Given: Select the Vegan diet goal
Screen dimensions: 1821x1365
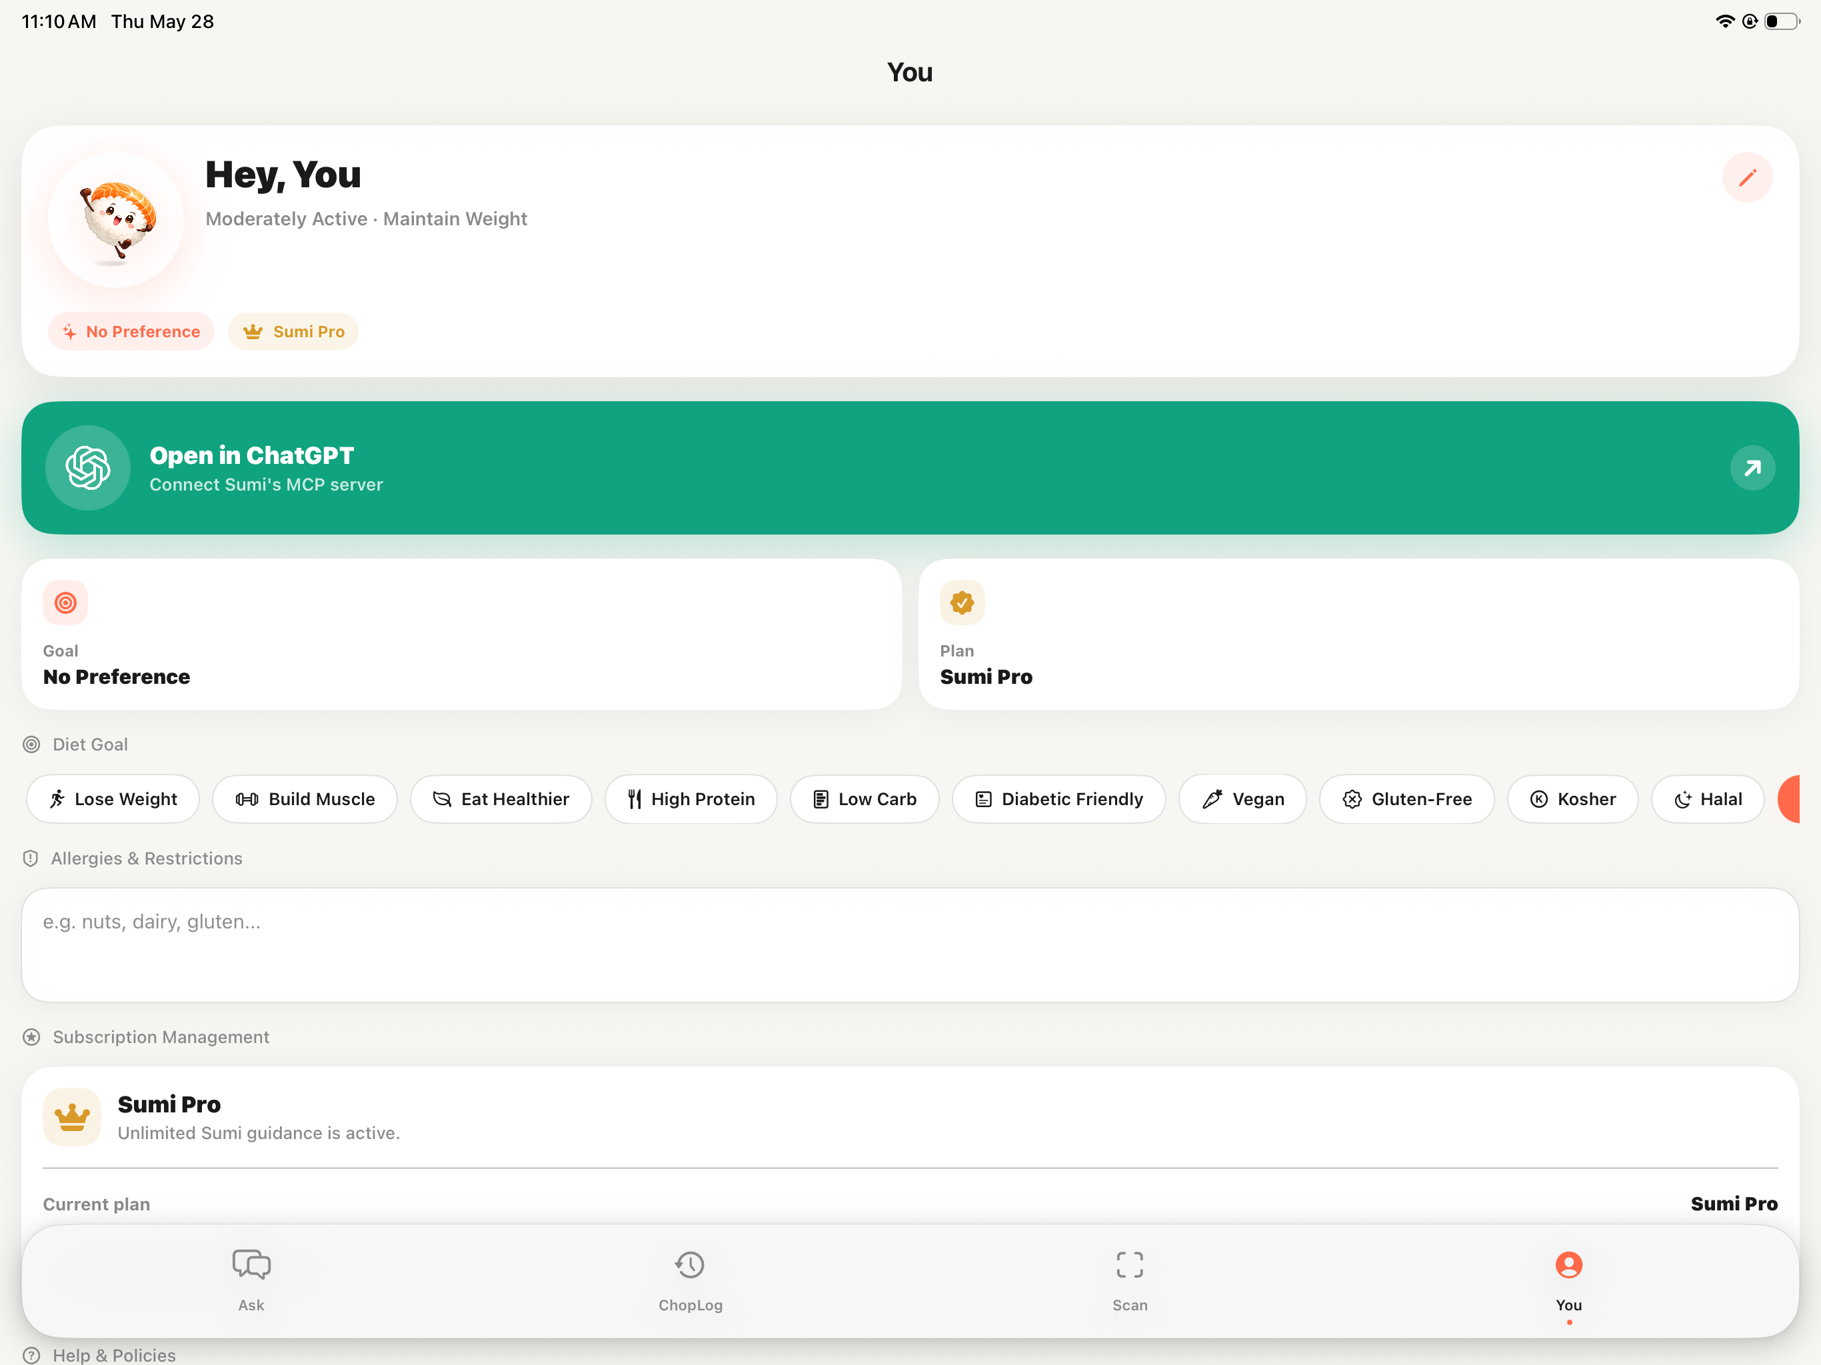Looking at the screenshot, I should point(1242,798).
